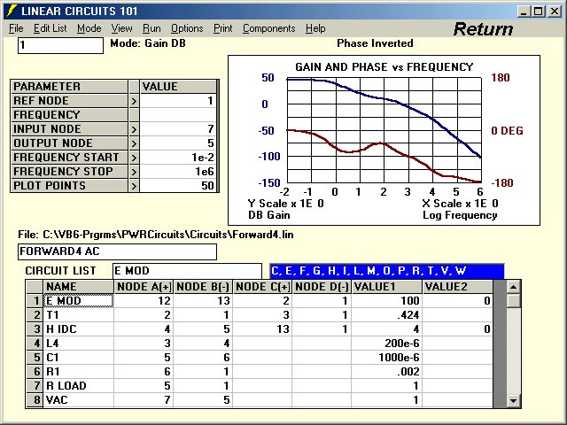Select the R LOAD name cell

78,386
